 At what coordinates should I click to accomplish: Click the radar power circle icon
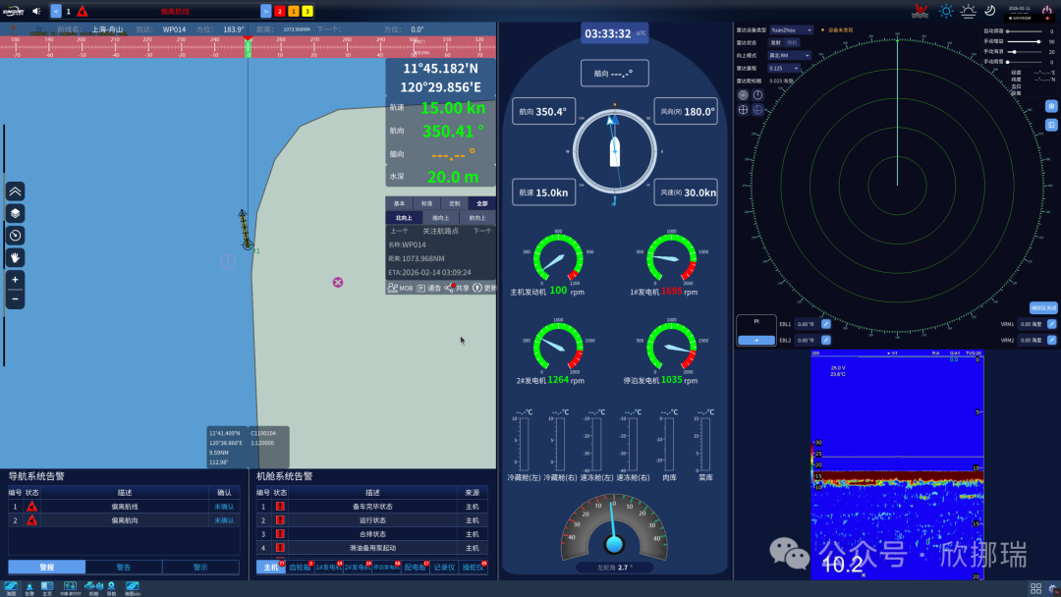tap(757, 95)
